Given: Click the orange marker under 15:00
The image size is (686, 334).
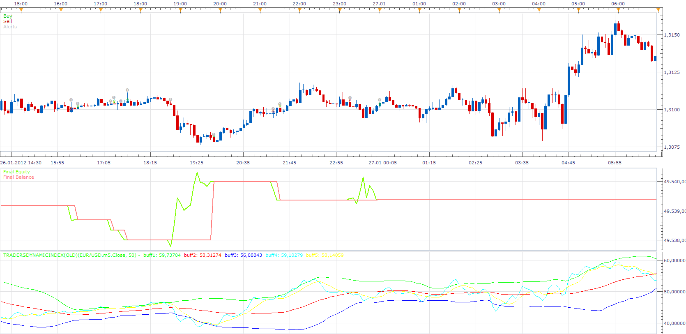Looking at the screenshot, I should click(21, 10).
